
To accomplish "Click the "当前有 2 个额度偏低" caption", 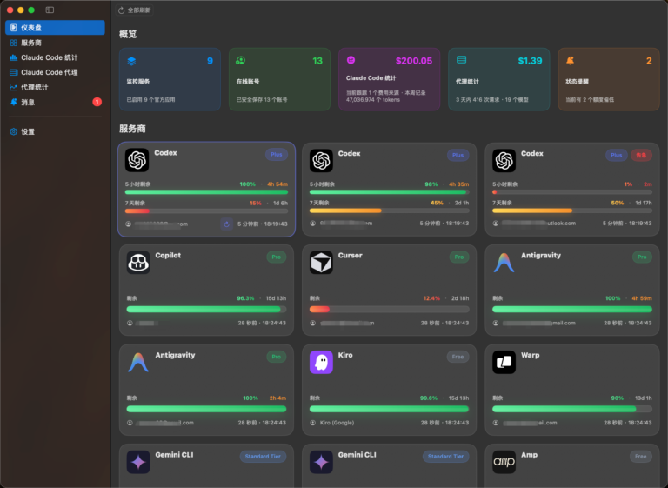I will [x=590, y=100].
